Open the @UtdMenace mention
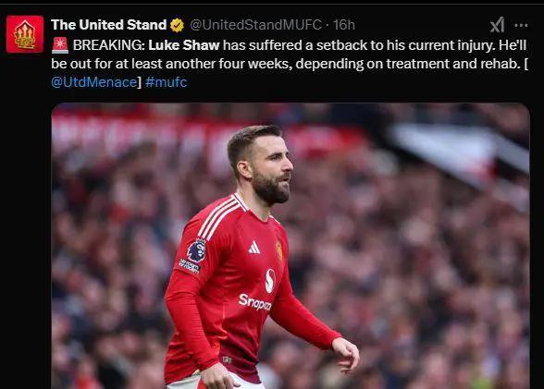Screen dimensions: 544x389 coord(94,82)
